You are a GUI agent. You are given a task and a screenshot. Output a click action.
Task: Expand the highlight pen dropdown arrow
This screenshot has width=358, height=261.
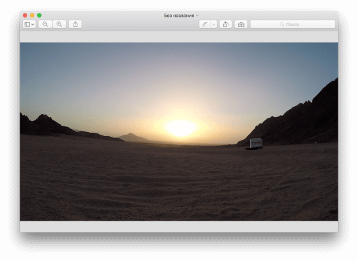click(213, 24)
